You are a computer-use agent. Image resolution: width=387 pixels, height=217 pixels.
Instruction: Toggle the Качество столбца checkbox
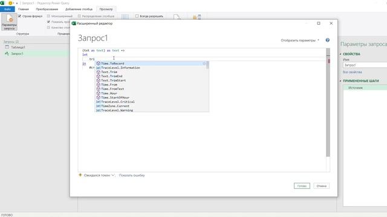coord(48,27)
